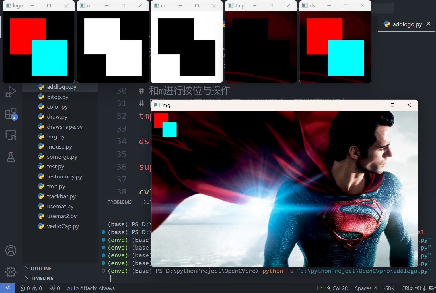Open Run and Debug view

point(11,92)
